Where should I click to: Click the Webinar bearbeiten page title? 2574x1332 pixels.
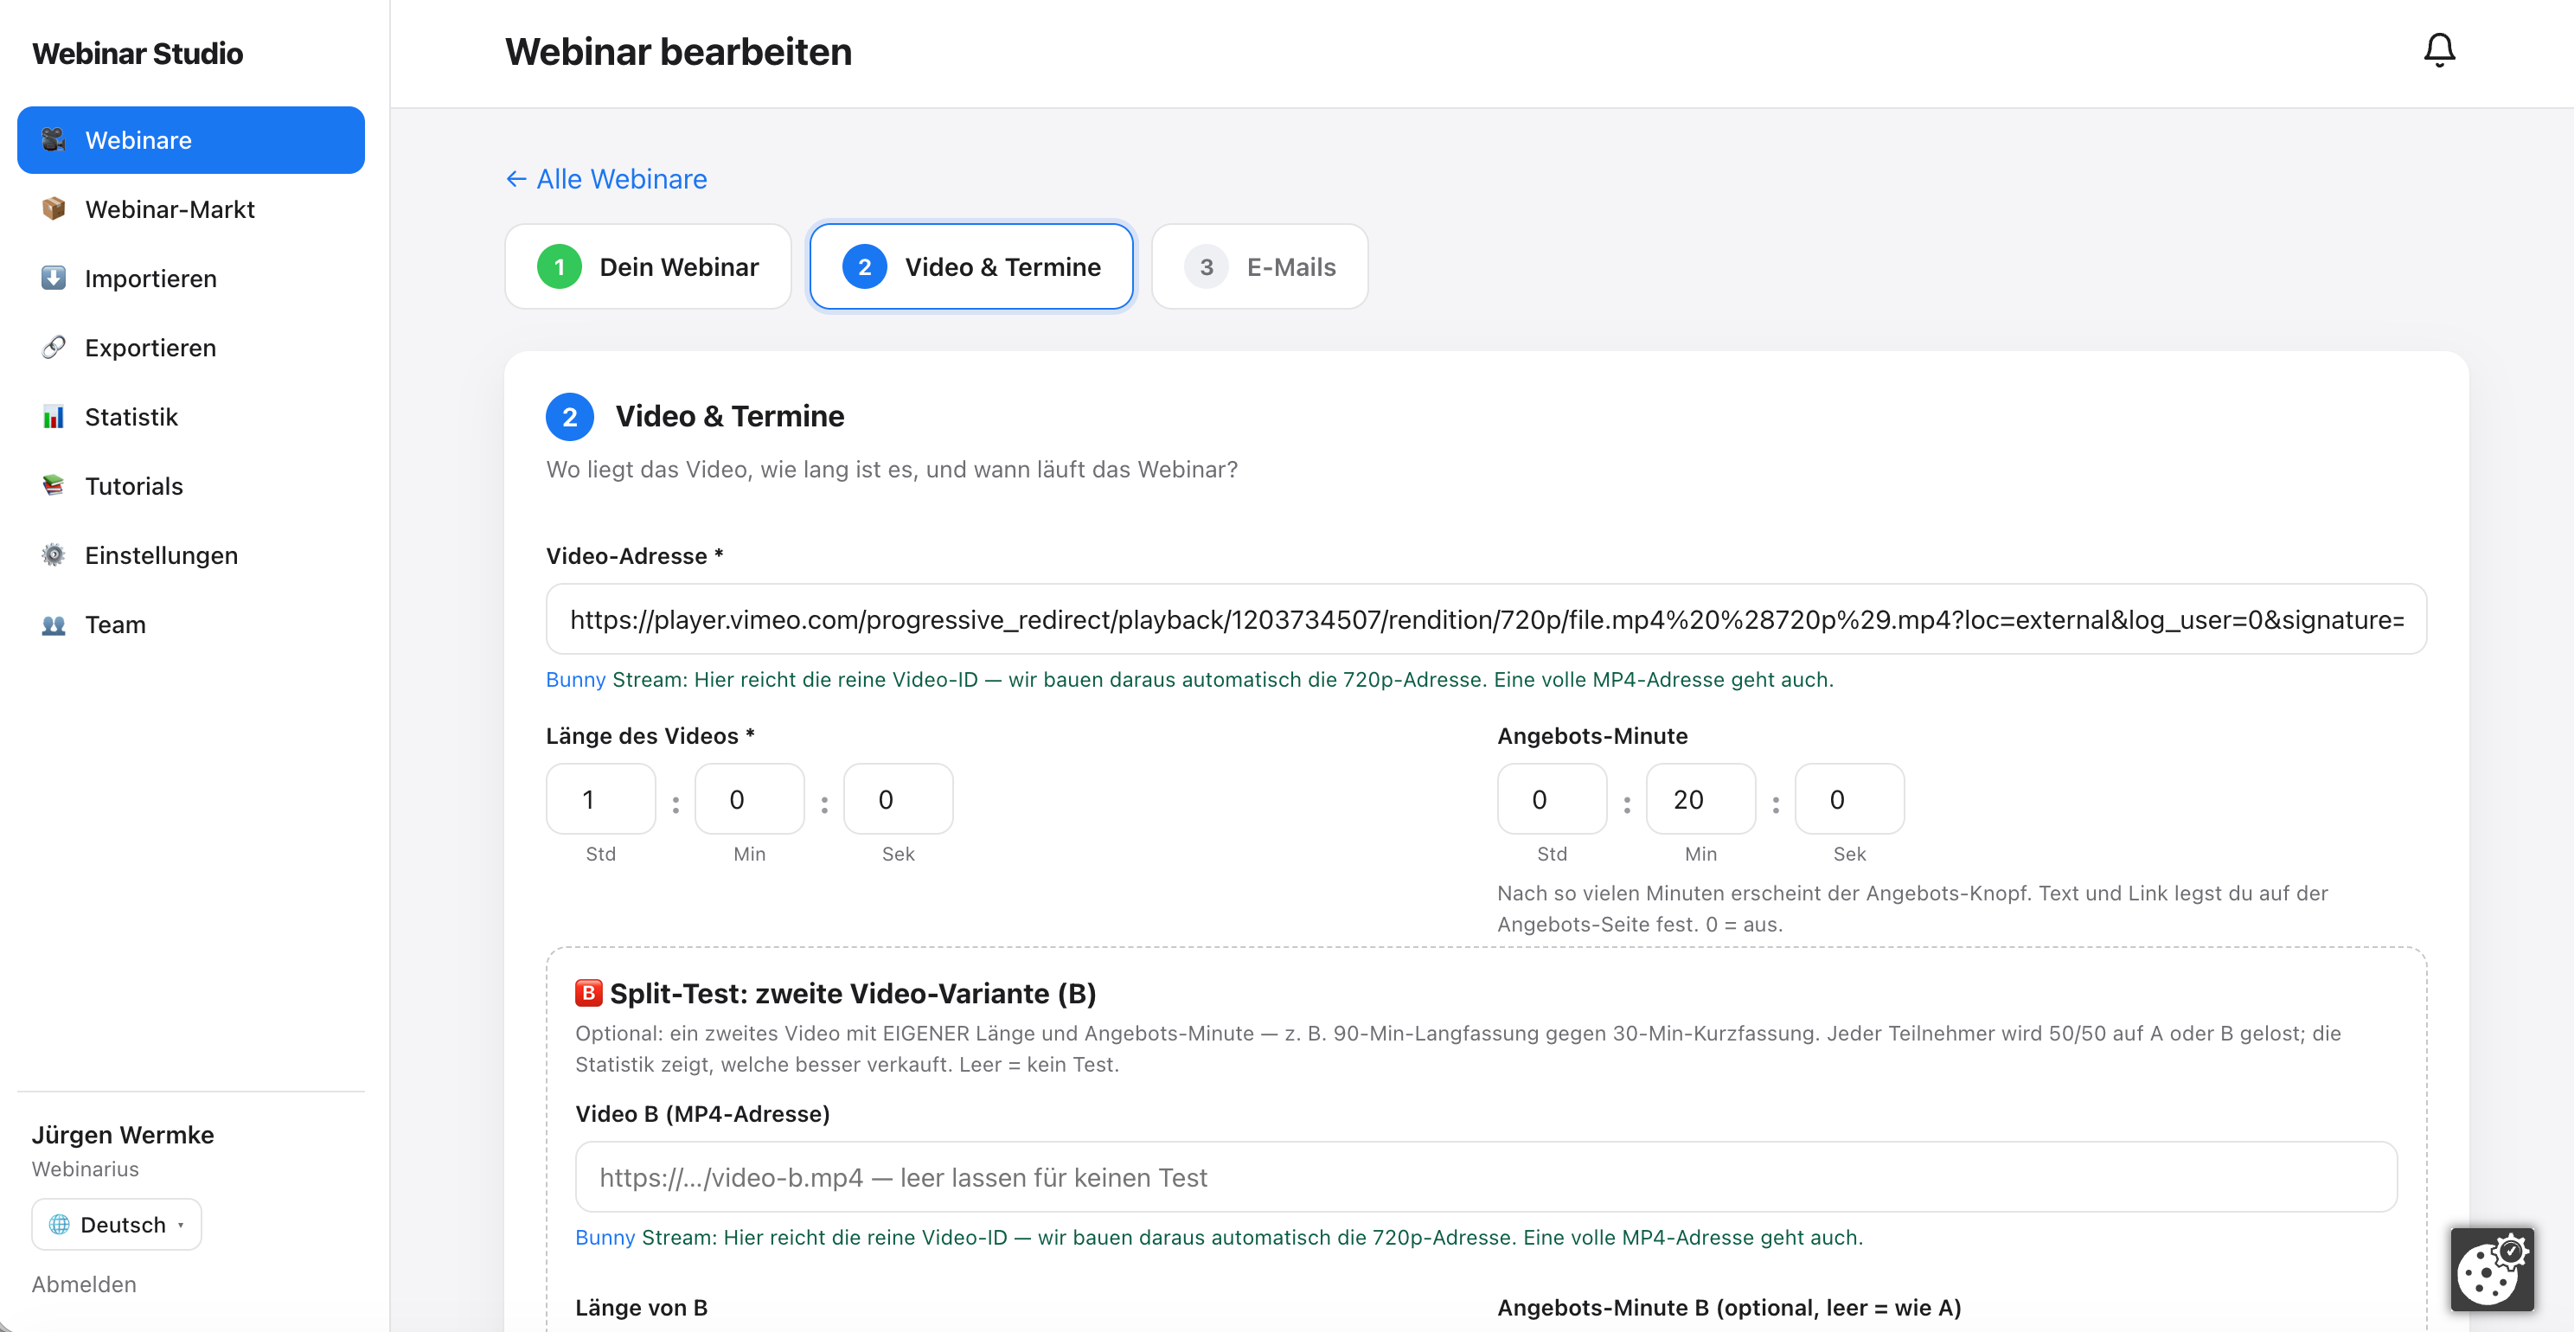(x=678, y=52)
